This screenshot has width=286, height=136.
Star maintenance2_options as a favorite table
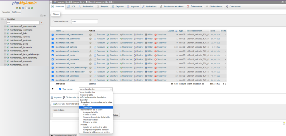coord(90,47)
